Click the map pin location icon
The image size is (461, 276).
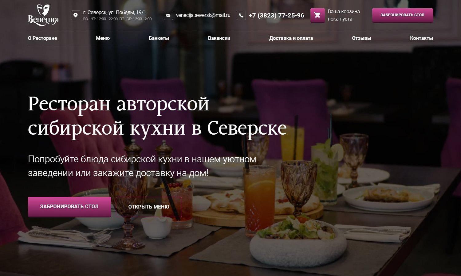tap(76, 15)
